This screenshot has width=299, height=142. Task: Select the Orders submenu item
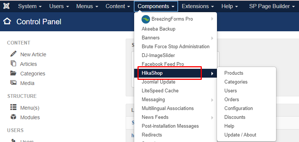pos(232,99)
